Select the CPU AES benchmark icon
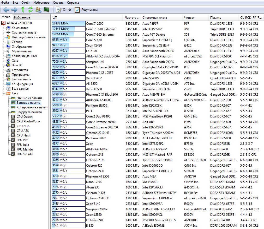This screenshot has width=264, height=229. coord(13,131)
